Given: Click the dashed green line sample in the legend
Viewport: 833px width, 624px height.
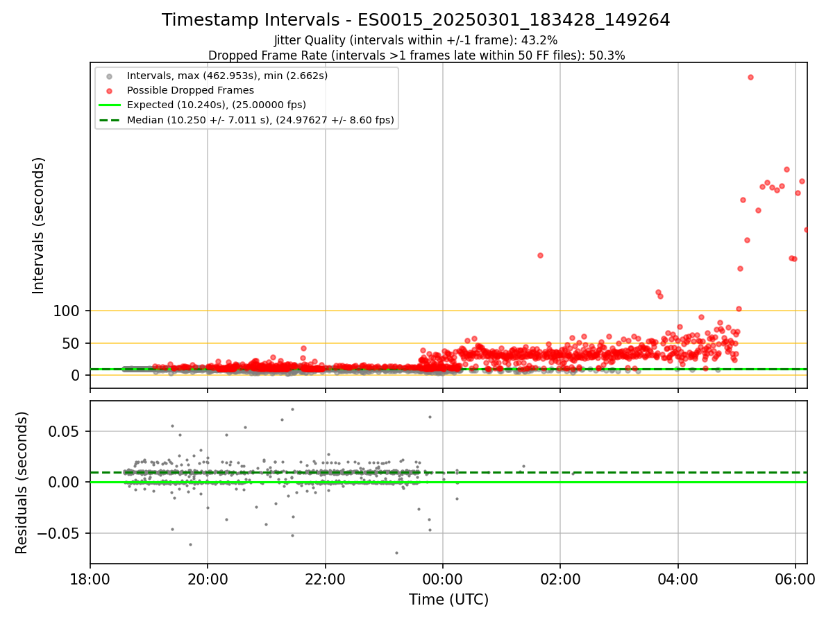Looking at the screenshot, I should click(109, 120).
